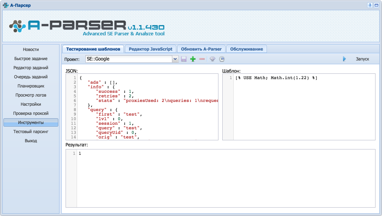Click the Math.int(1.22) template text
The image size is (382, 216).
pos(290,78)
